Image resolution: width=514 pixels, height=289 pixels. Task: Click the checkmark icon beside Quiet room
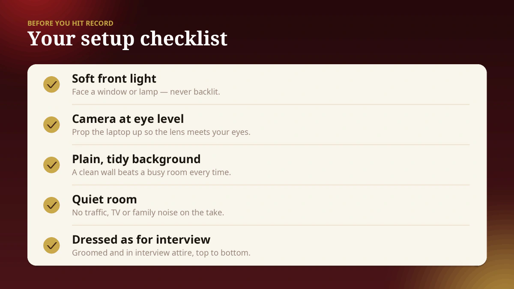click(51, 205)
